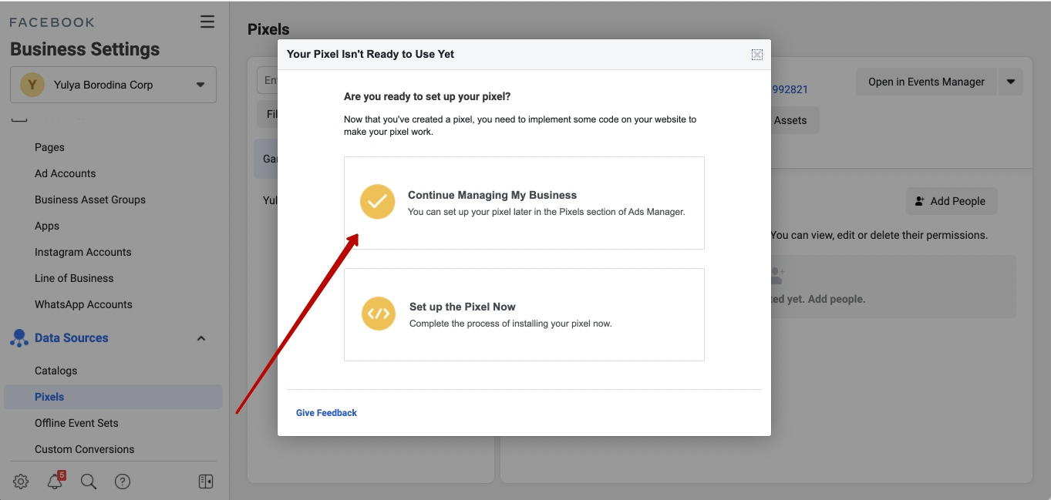Open dropdown arrow beside Open in Events Manager
Screen dimensions: 1051x500
click(x=1011, y=82)
